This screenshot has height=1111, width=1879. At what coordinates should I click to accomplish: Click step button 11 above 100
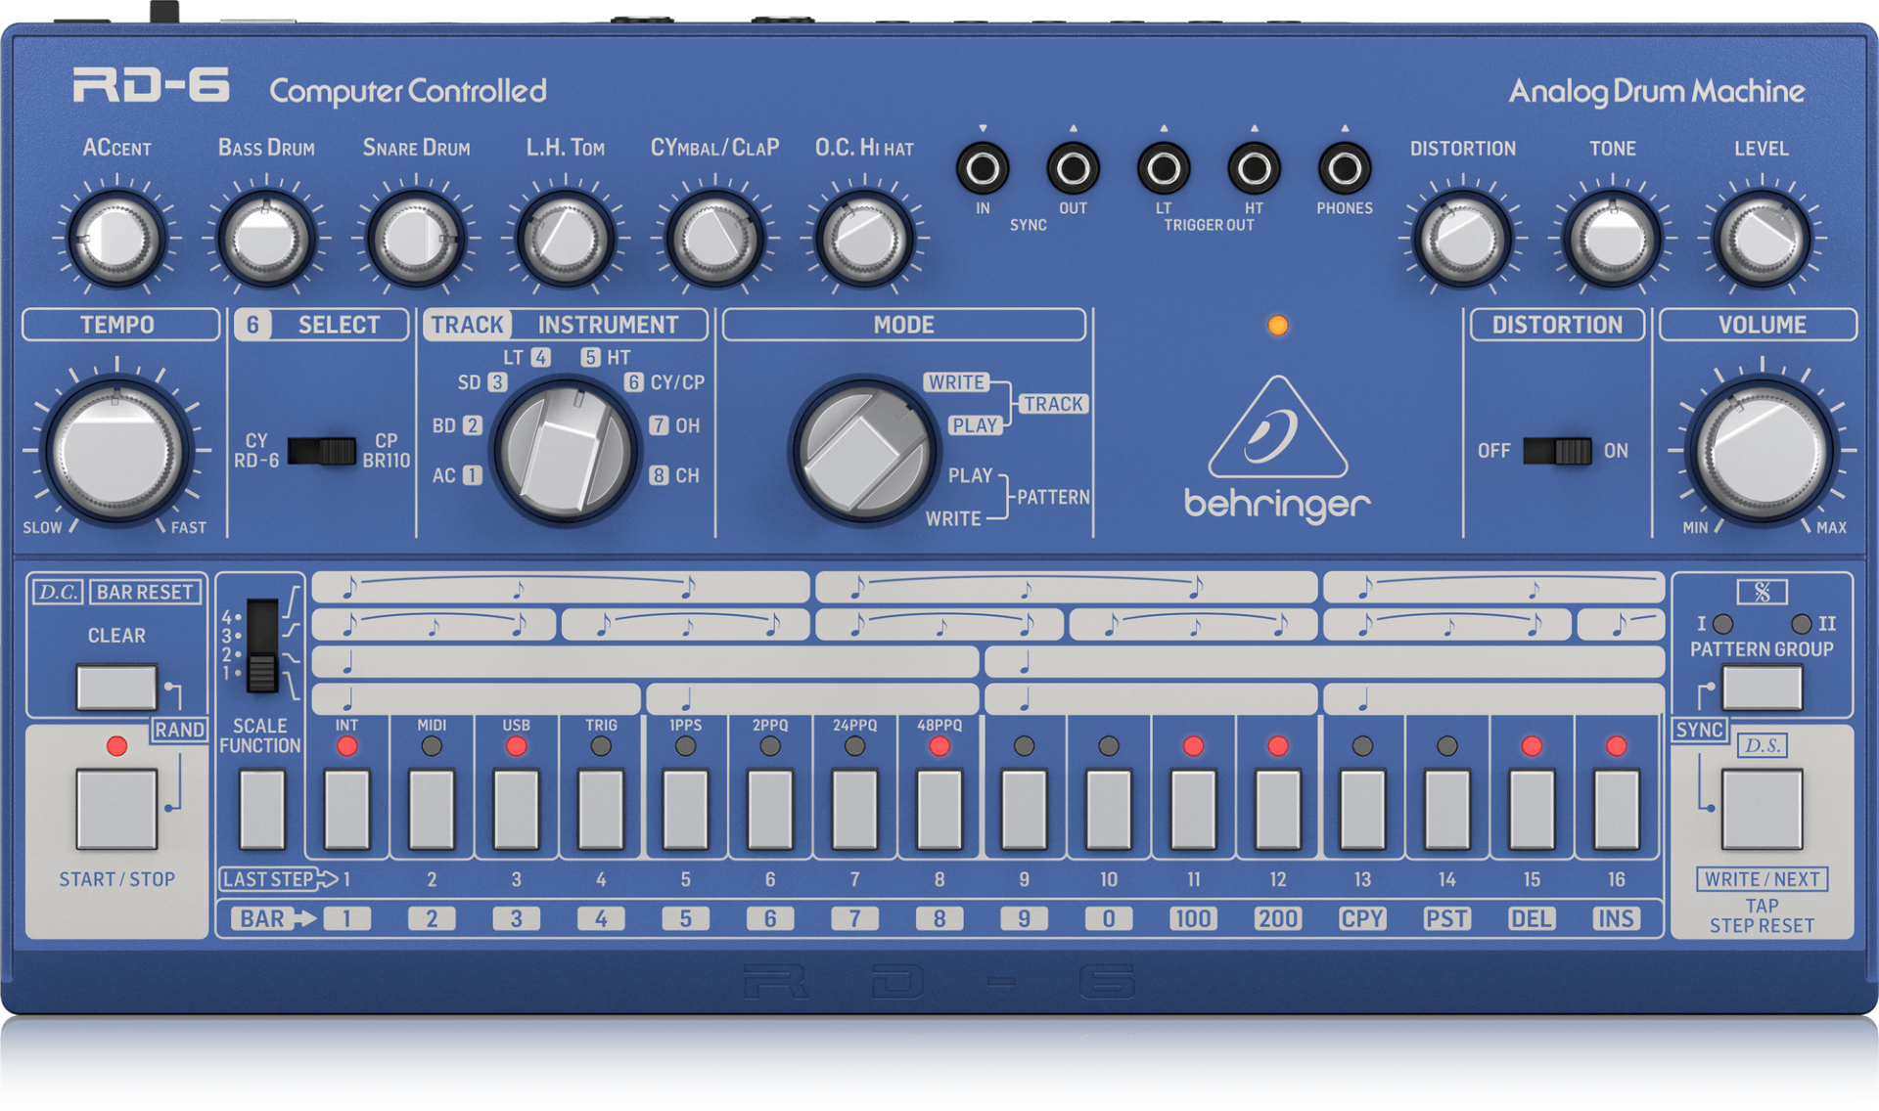coord(1193,809)
